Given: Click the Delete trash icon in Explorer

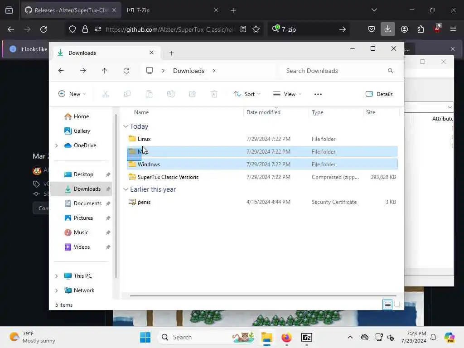Looking at the screenshot, I should pos(214,94).
